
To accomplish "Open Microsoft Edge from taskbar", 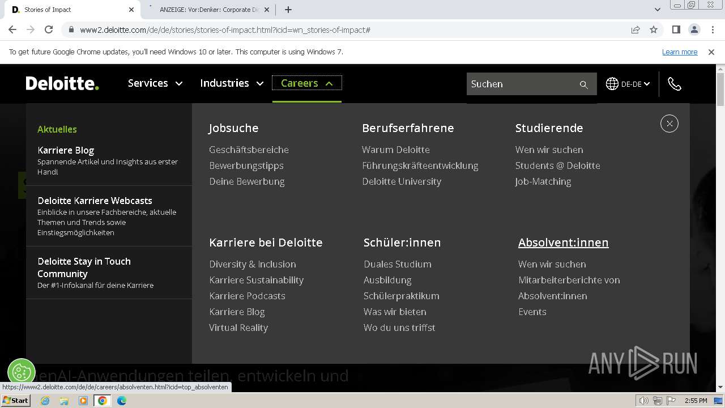I will pos(122,401).
